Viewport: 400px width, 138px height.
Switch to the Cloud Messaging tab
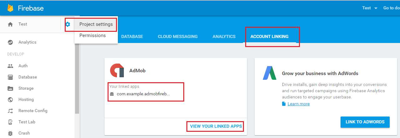[x=178, y=36]
